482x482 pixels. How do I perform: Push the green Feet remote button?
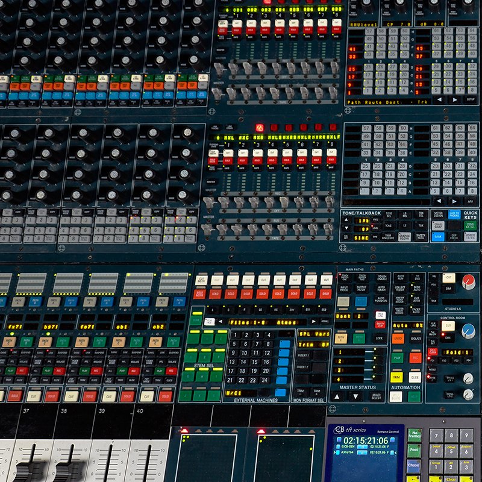tap(414, 450)
